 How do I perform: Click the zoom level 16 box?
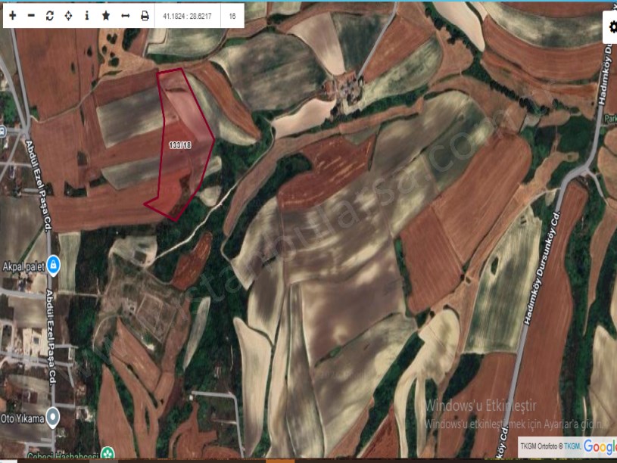232,15
